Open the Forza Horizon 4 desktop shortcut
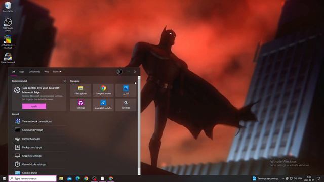This screenshot has height=182, width=324. tap(8, 58)
